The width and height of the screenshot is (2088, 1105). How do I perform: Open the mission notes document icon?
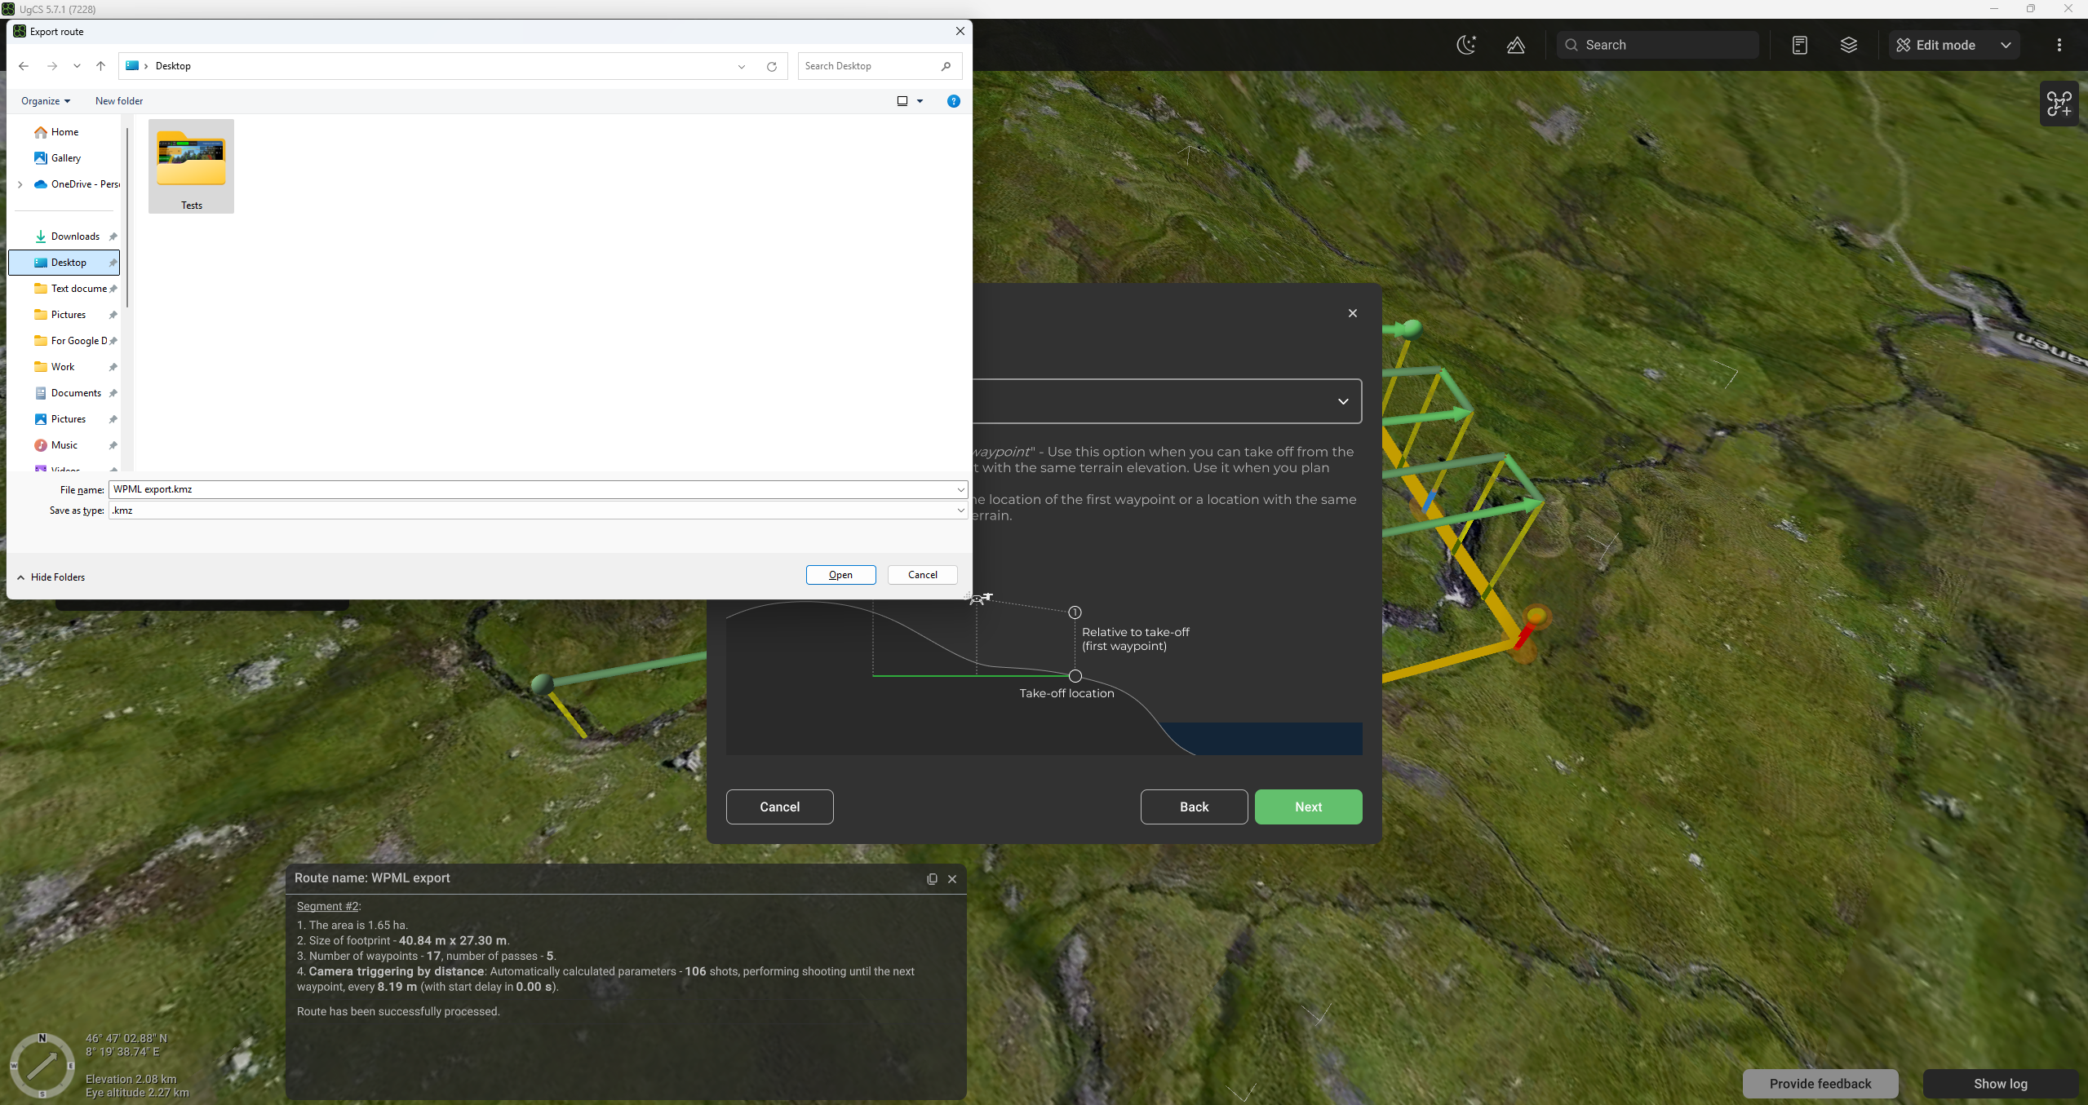[1799, 45]
